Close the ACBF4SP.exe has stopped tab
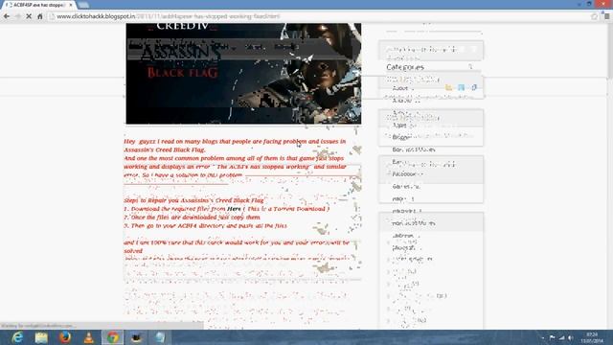This screenshot has width=613, height=345. tap(71, 5)
